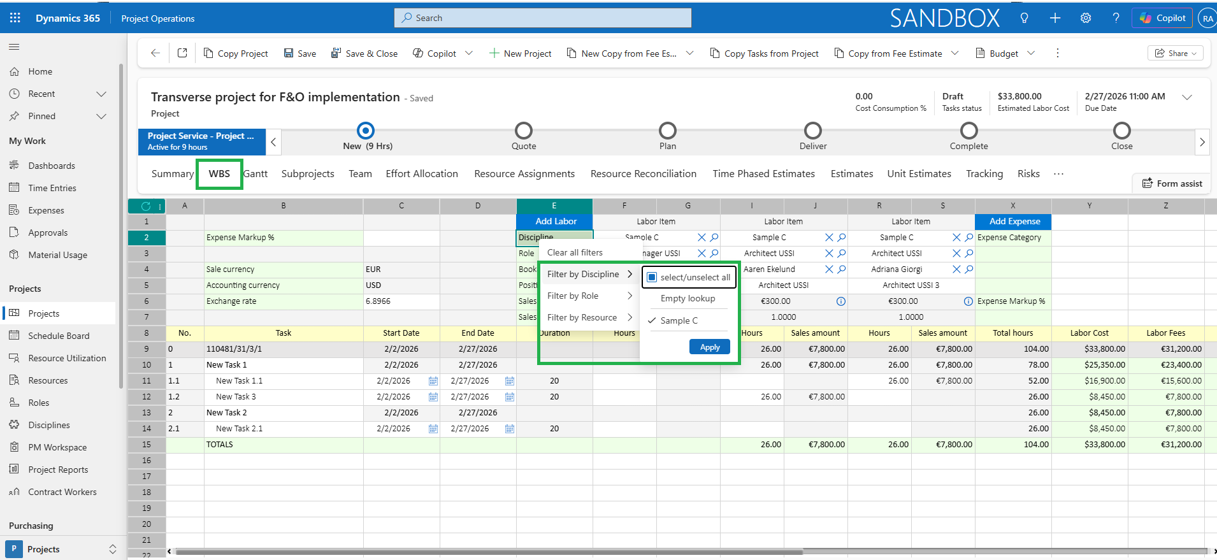Open the calendar picker for New Task 1.1 start date
Screen dimensions: 1217x560
tap(433, 381)
